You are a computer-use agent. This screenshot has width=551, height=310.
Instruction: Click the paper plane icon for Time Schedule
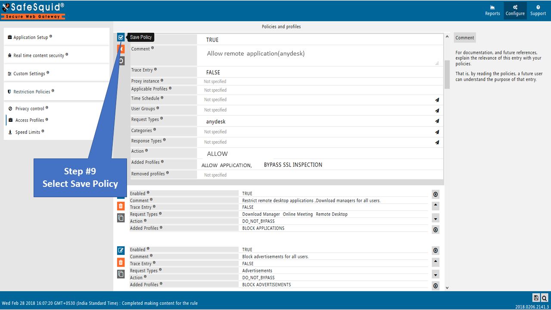pos(437,100)
